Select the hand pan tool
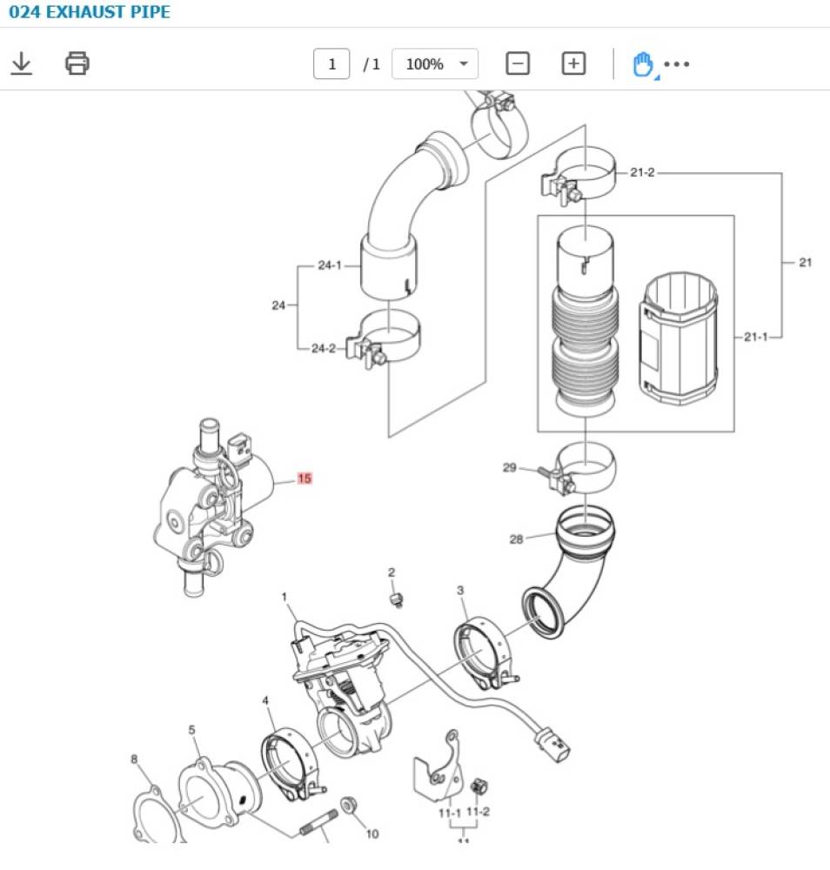 point(642,64)
